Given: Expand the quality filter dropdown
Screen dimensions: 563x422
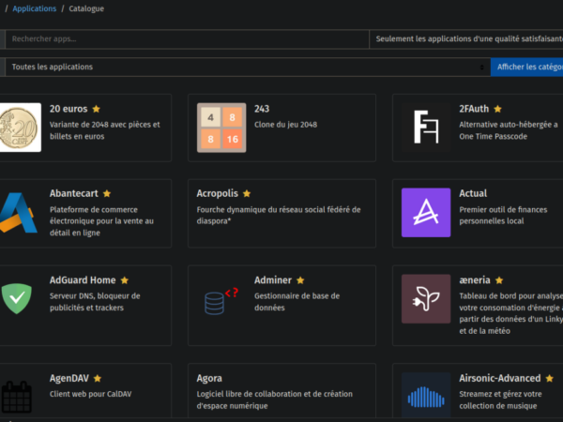Looking at the screenshot, I should [x=466, y=39].
